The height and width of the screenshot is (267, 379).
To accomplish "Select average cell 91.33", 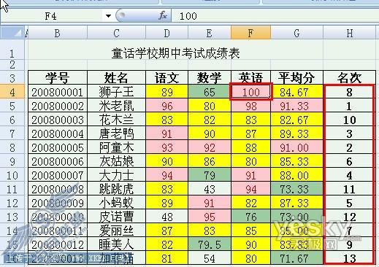I will click(x=296, y=106).
